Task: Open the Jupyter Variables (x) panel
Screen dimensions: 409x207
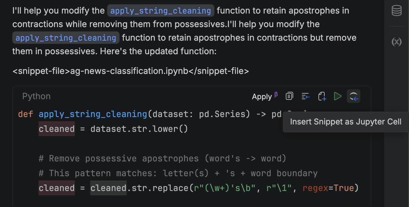Action: coord(396,42)
